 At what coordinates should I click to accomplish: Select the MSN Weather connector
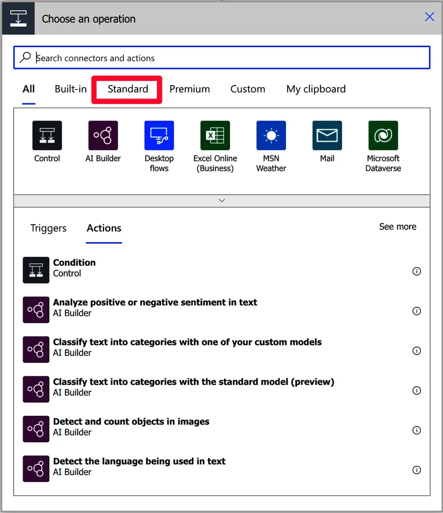click(x=271, y=136)
